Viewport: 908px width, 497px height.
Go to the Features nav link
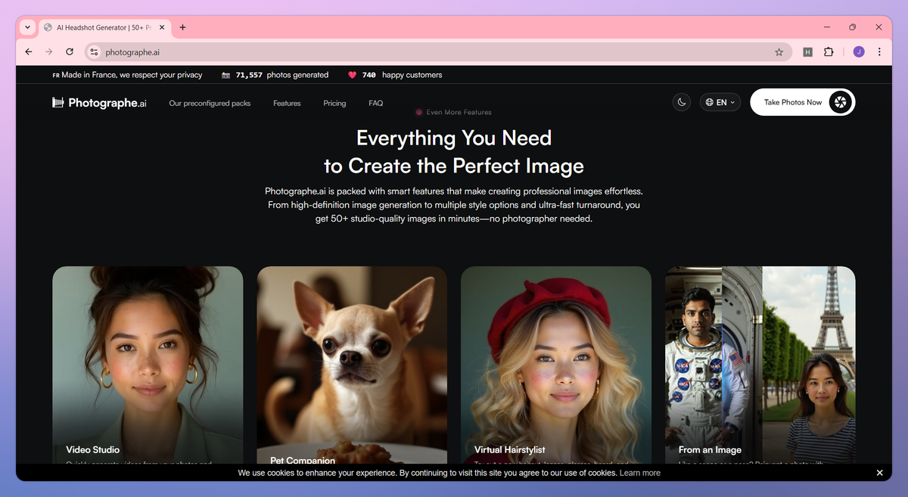(287, 103)
